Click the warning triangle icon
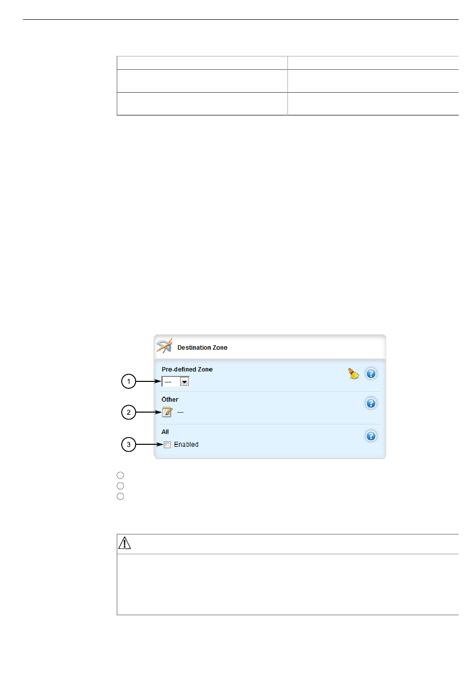 [x=125, y=543]
